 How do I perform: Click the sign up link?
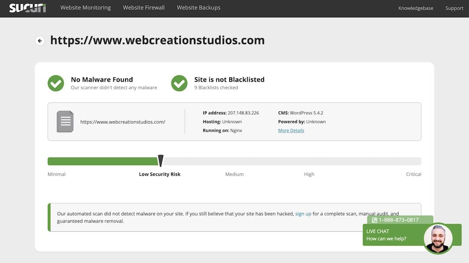pos(303,214)
